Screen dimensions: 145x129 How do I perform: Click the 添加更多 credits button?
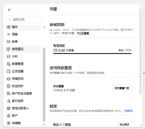(x=124, y=125)
